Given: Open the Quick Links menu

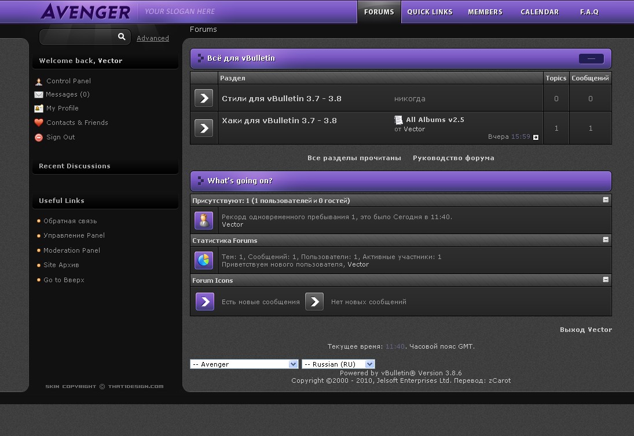Looking at the screenshot, I should [430, 12].
